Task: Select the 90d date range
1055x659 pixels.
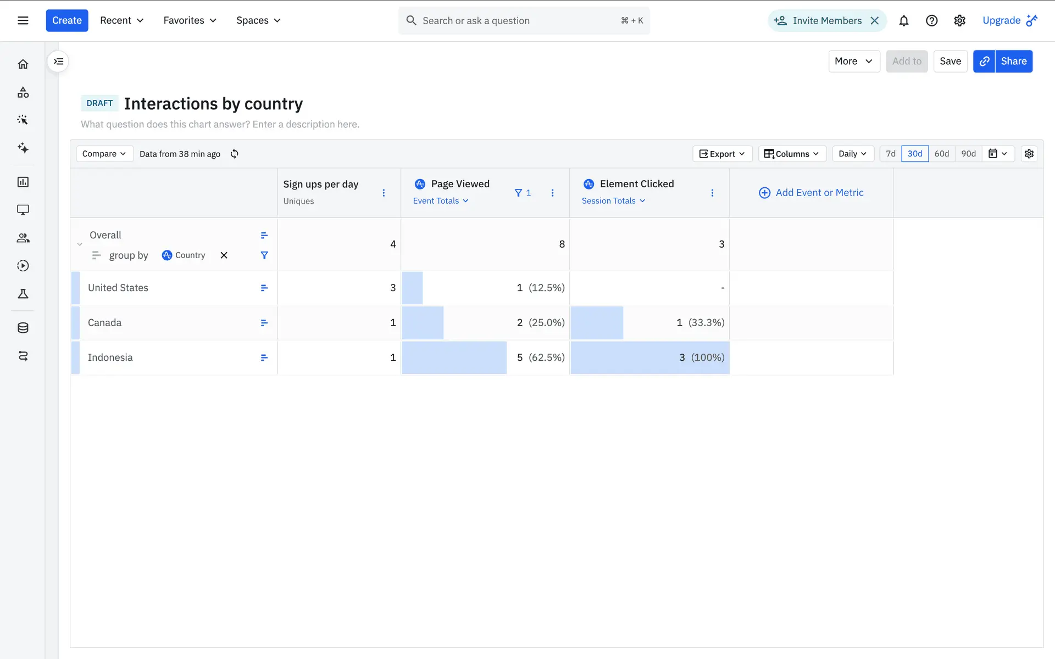Action: [969, 154]
